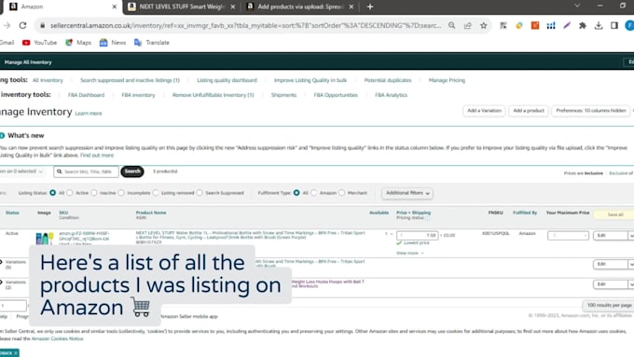Expand Variations (2) row

coord(2,282)
